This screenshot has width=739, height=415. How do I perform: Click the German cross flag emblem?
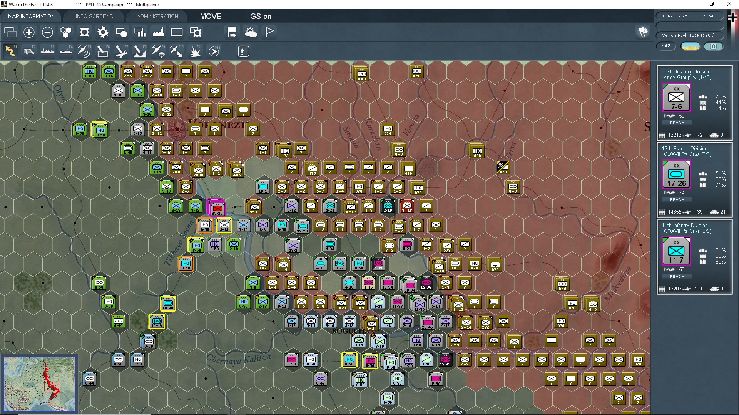click(x=732, y=17)
